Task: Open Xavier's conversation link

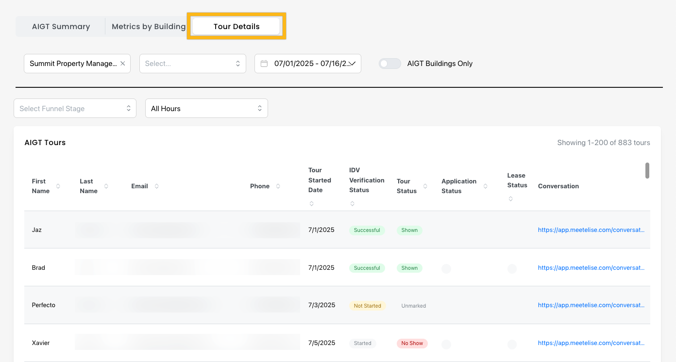Action: tap(591, 343)
